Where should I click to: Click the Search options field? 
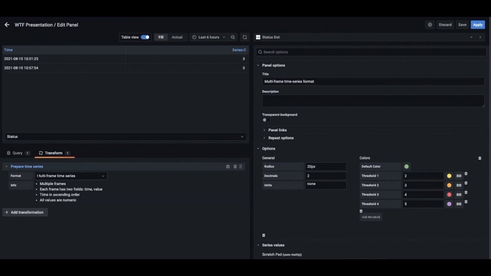[371, 52]
